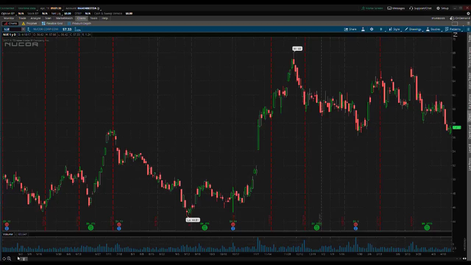
Task: Click the Volume study label
Action: [x=8, y=234]
